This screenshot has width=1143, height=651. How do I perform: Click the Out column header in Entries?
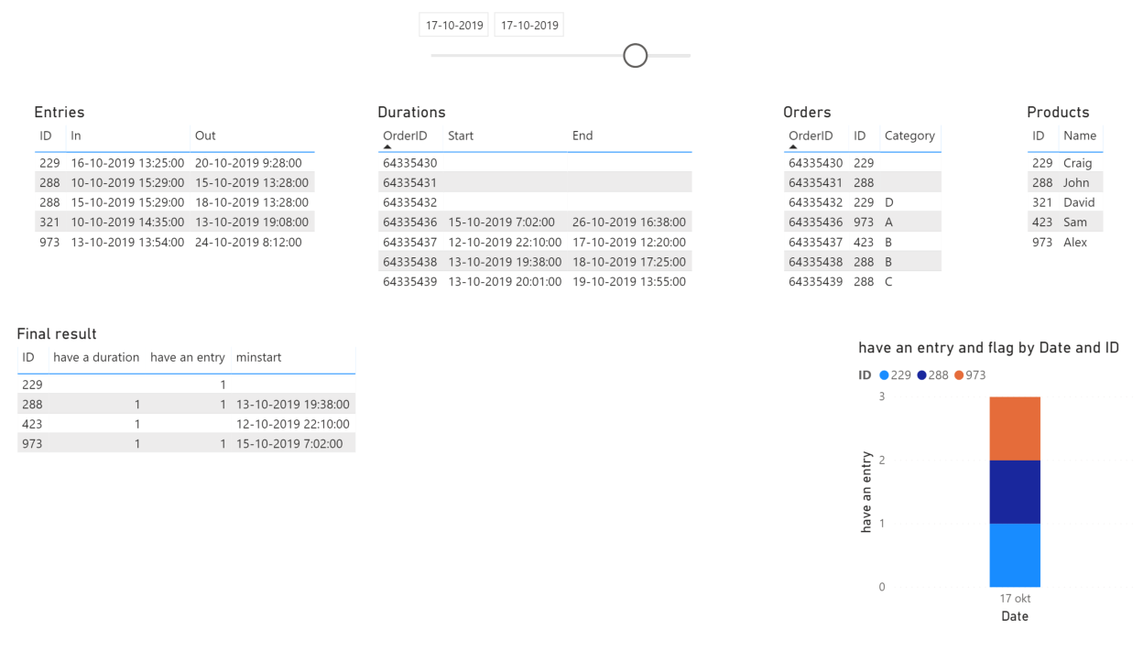(x=205, y=136)
